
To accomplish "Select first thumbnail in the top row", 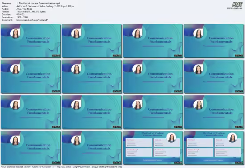I will point(31,41).
